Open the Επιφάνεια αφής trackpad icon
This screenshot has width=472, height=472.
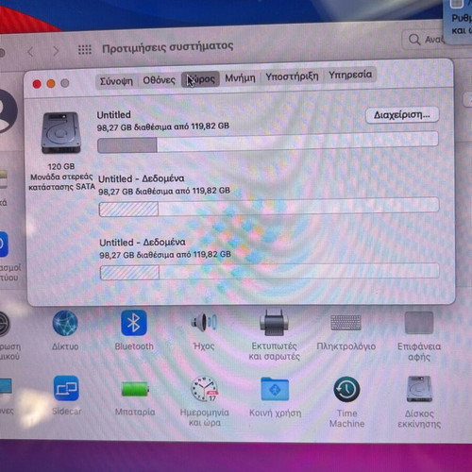(x=419, y=323)
